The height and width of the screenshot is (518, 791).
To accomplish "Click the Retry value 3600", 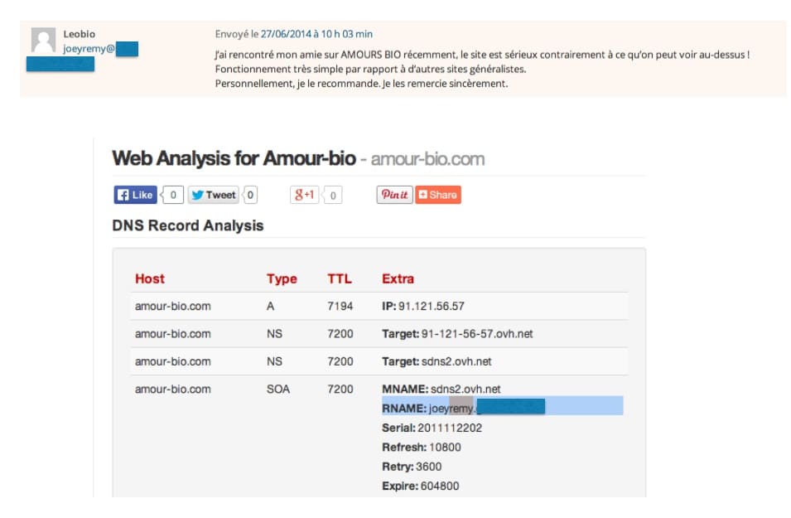I will click(429, 467).
